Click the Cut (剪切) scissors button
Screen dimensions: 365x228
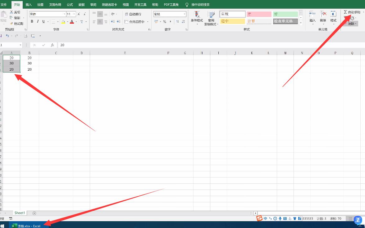15,12
